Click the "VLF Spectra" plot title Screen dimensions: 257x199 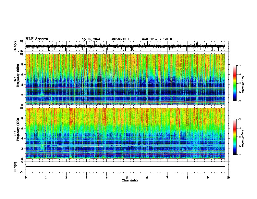[37, 39]
